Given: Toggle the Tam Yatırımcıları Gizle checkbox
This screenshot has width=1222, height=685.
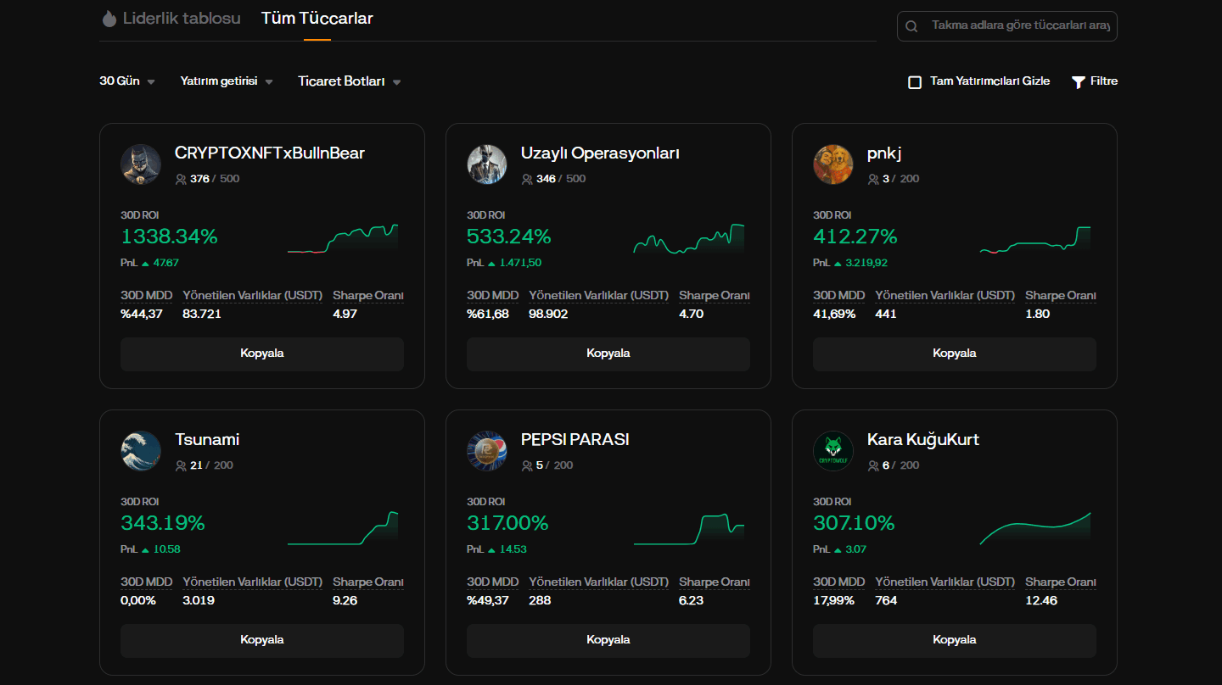Looking at the screenshot, I should click(915, 82).
